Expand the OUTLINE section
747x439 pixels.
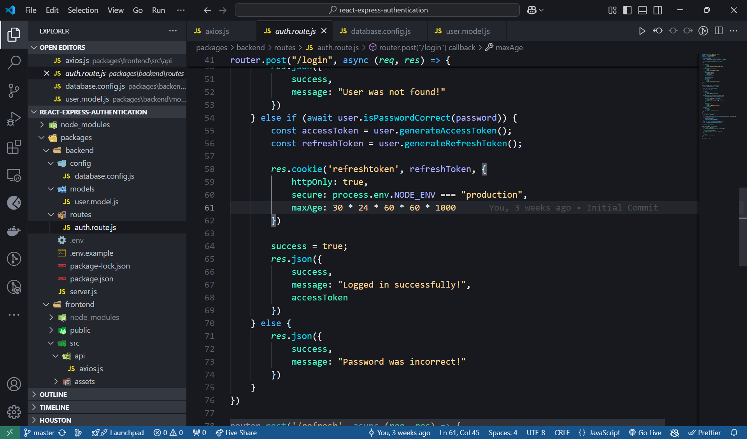[x=107, y=395]
